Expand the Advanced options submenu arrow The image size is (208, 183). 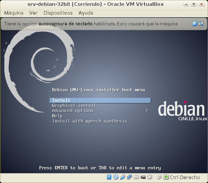coord(147,111)
